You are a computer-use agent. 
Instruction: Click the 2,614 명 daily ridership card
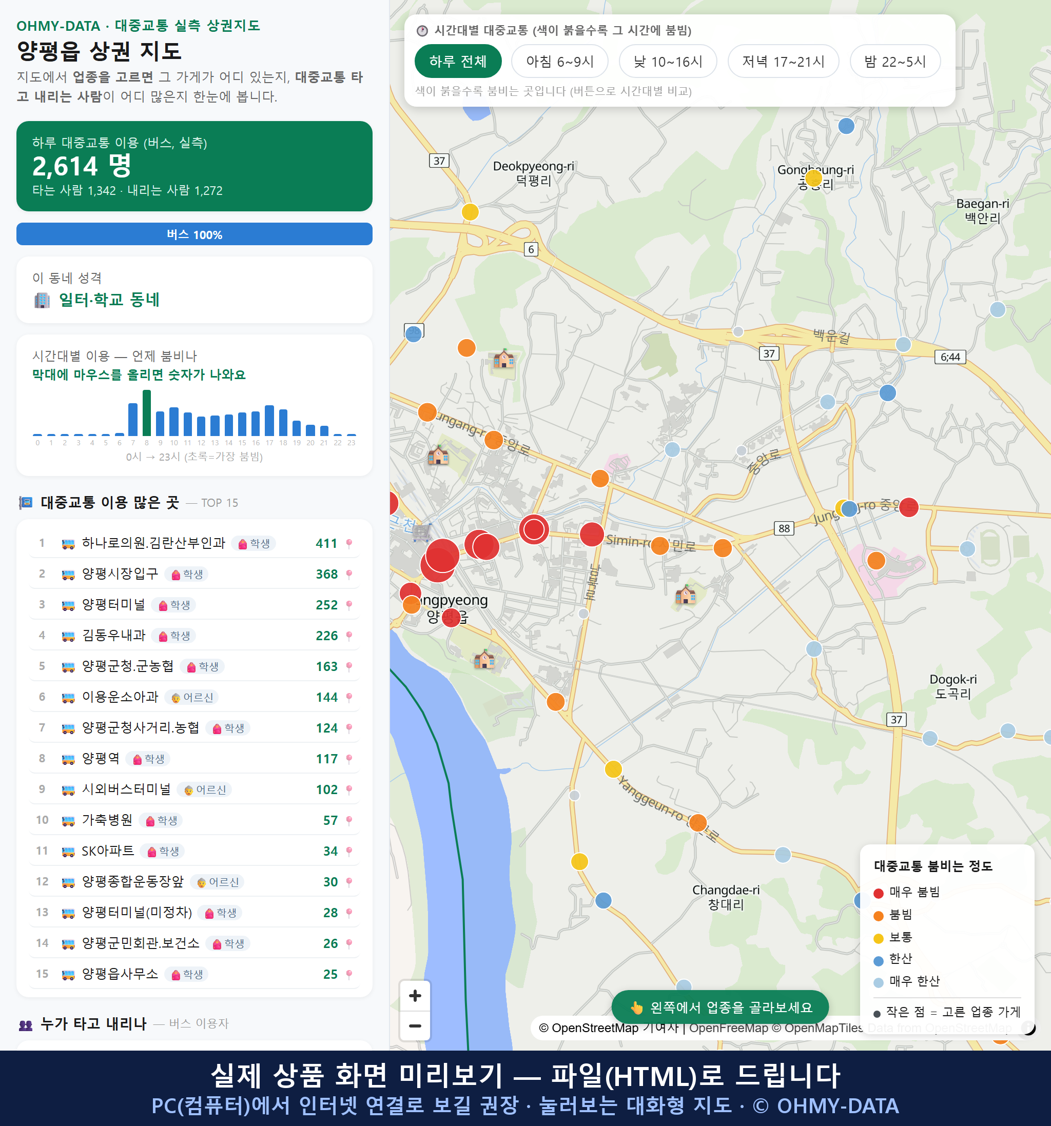[194, 166]
